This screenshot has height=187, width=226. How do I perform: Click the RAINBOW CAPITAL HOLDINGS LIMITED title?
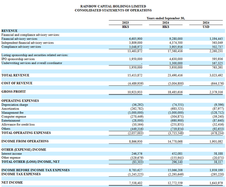pos(113,6)
